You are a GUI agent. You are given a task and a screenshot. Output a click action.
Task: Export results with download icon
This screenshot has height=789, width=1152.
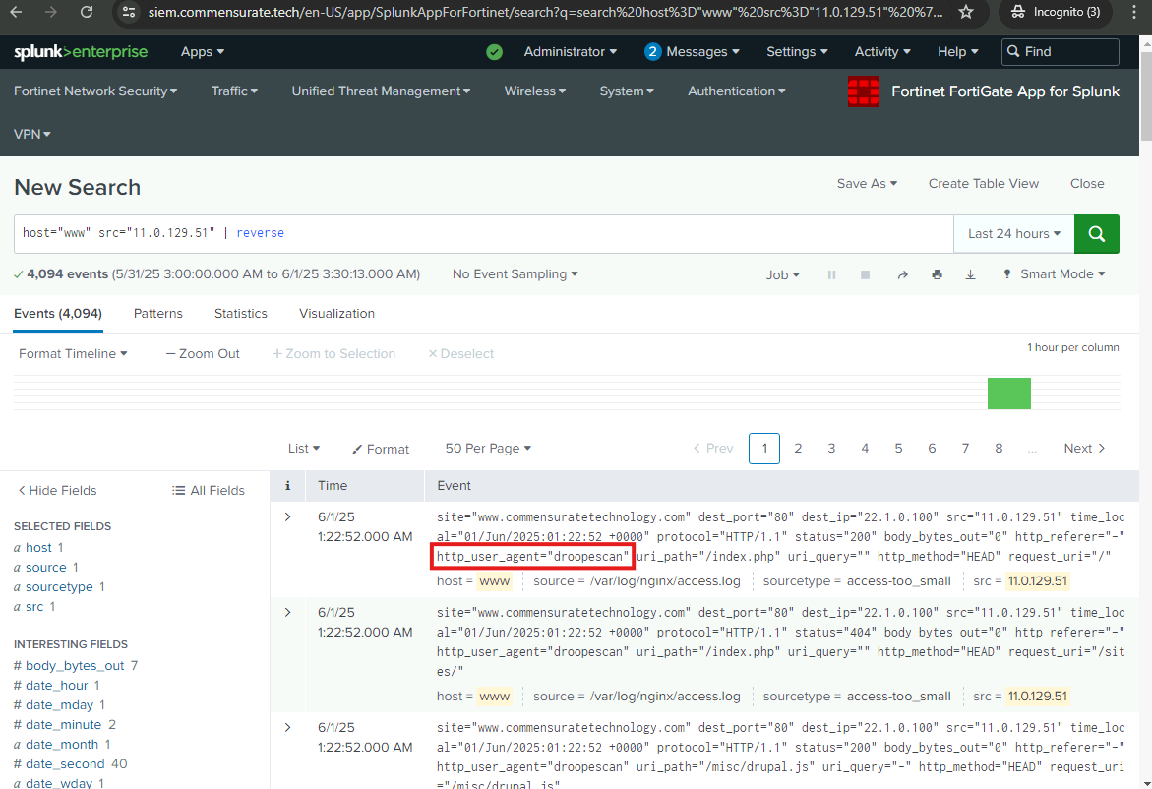(x=970, y=274)
